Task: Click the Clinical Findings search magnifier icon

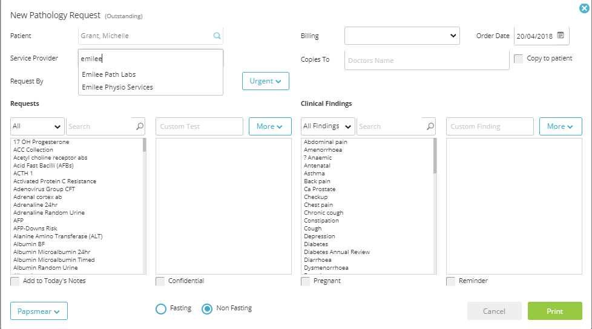Action: 430,126
